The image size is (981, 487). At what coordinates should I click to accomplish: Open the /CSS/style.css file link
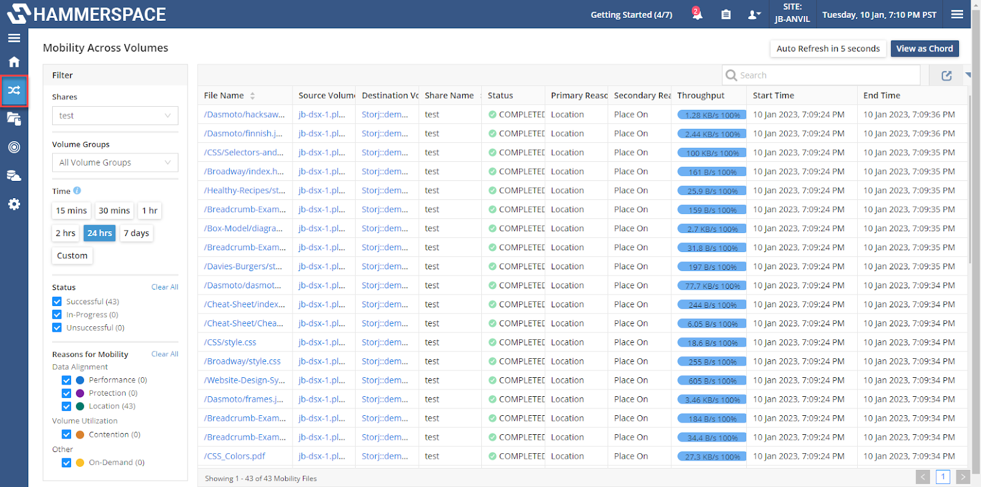pos(230,342)
